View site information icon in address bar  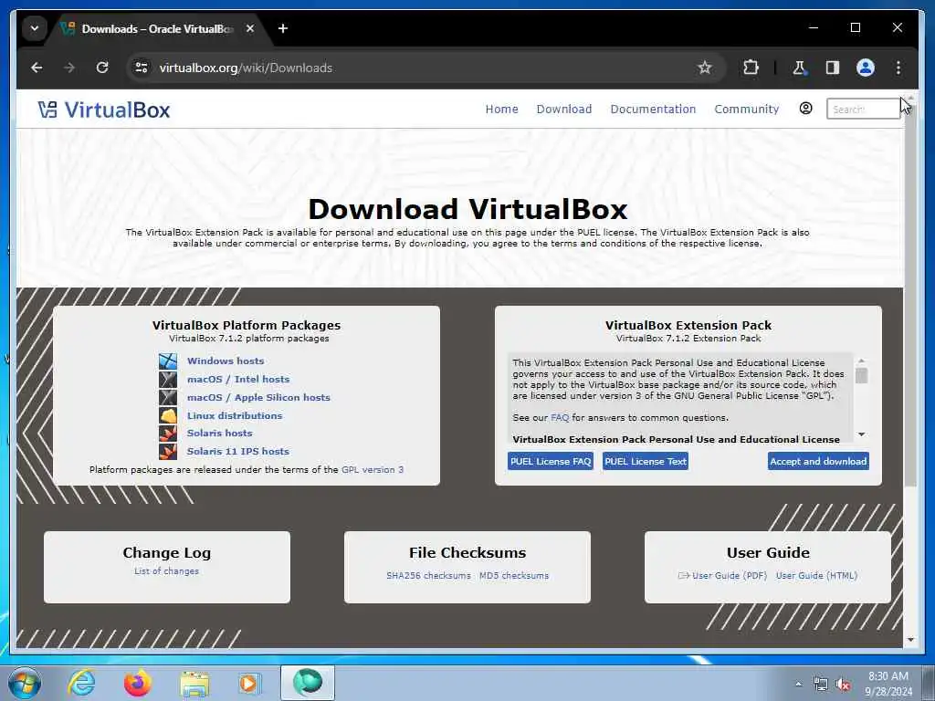coord(142,68)
